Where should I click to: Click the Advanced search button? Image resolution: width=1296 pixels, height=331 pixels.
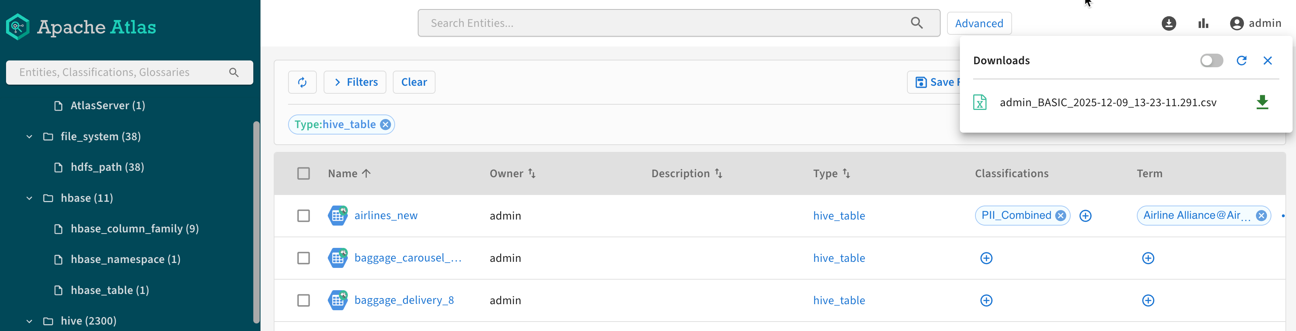click(978, 24)
